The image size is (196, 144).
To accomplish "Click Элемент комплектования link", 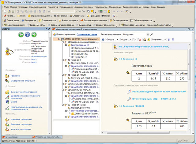I will coord(24,92).
